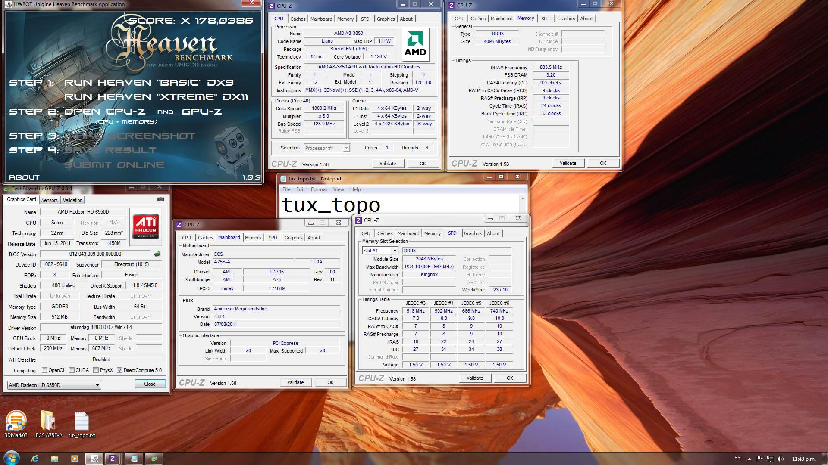Open the volume speaker icon in tray
Viewport: 828px width, 465px height.
coord(781,459)
